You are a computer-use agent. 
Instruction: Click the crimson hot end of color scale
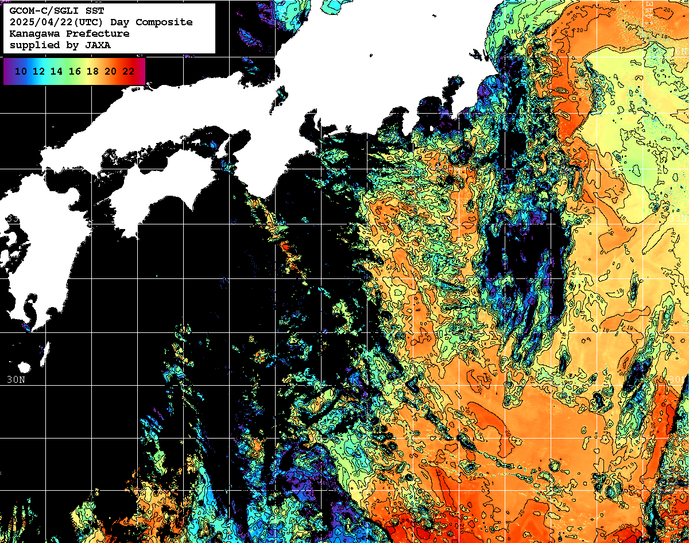pyautogui.click(x=141, y=72)
